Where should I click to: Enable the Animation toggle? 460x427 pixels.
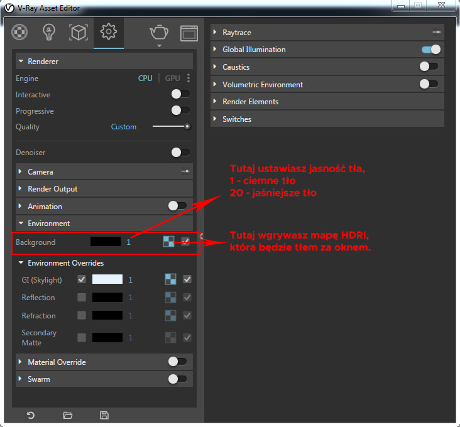[x=177, y=206]
